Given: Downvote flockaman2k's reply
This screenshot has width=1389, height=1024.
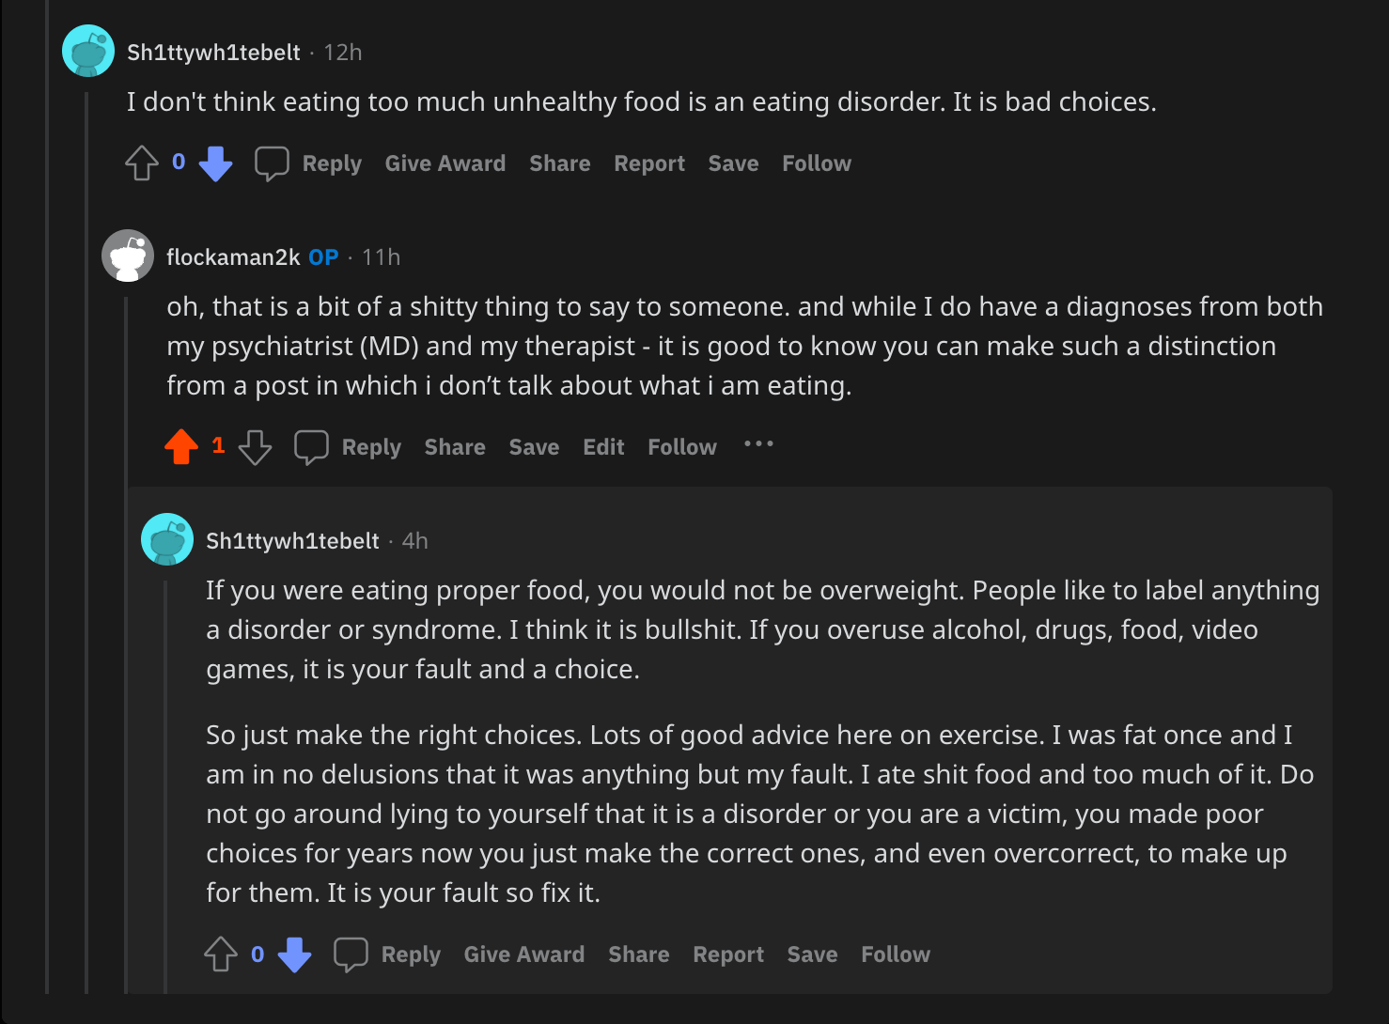Looking at the screenshot, I should tap(254, 448).
